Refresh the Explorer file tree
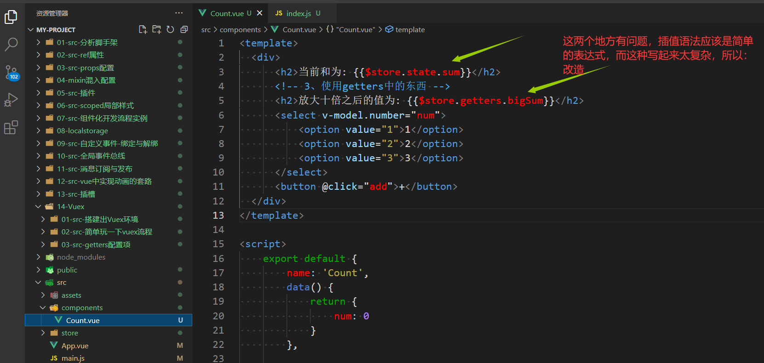The height and width of the screenshot is (363, 764). (170, 29)
